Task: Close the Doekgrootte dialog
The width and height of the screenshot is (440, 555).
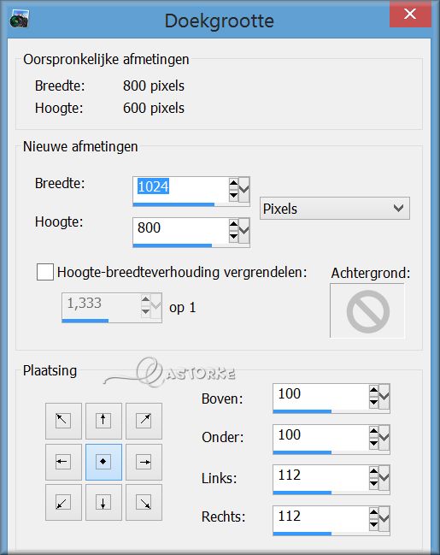Action: tap(410, 14)
